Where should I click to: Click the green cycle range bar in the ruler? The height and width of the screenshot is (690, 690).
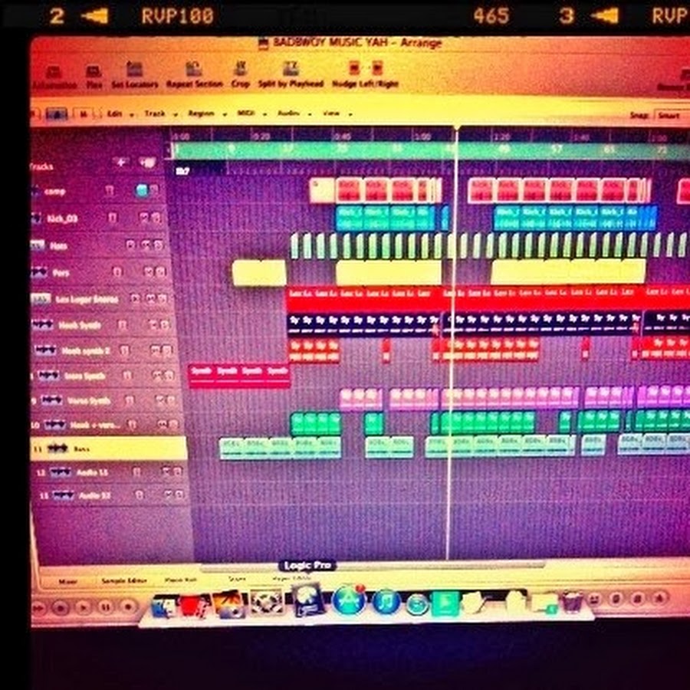[431, 150]
